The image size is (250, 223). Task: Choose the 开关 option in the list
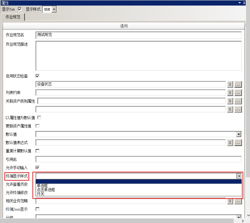tap(41, 194)
